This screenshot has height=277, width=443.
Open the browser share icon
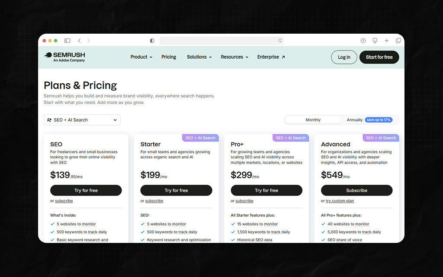pos(363,41)
